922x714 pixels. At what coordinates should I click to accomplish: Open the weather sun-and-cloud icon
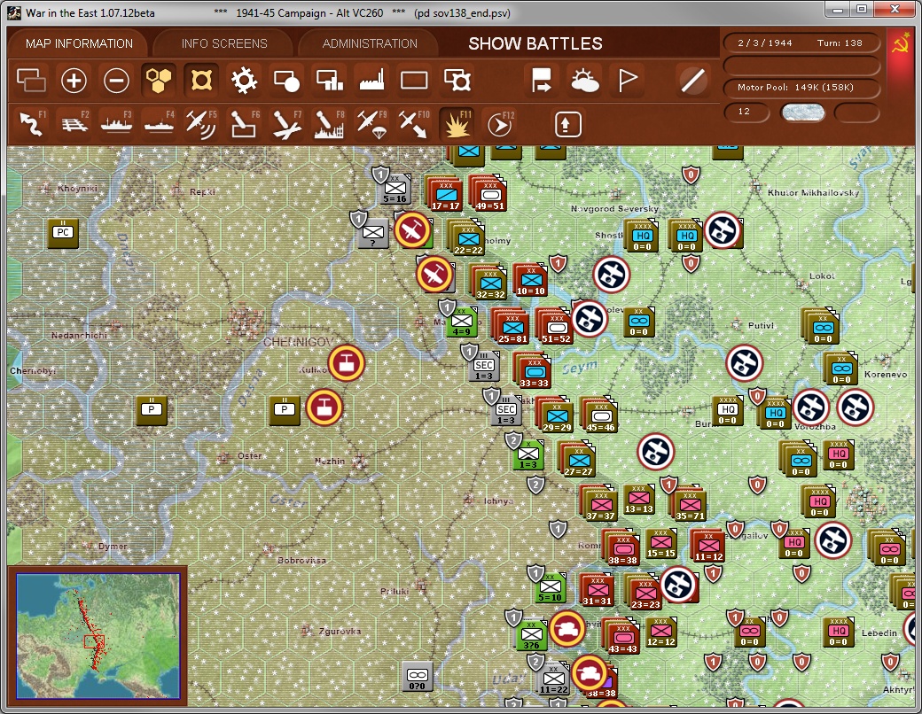pyautogui.click(x=584, y=80)
